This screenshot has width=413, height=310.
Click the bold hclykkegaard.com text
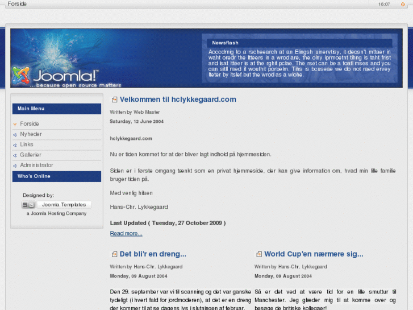[131, 139]
